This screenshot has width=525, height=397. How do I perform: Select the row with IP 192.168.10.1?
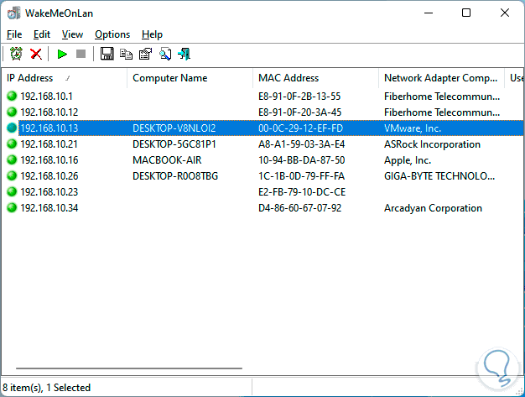click(x=262, y=97)
